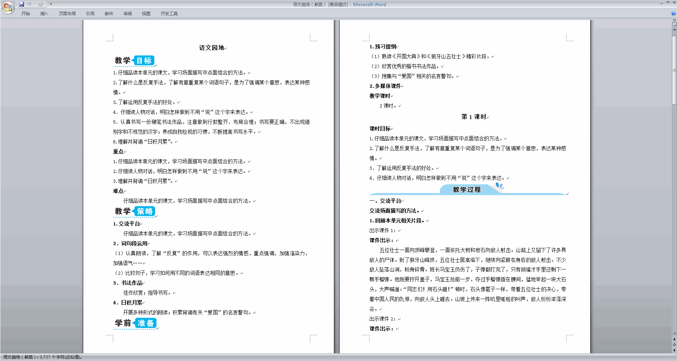Click the 交流场面描写的方法。 bold line

(x=395, y=211)
